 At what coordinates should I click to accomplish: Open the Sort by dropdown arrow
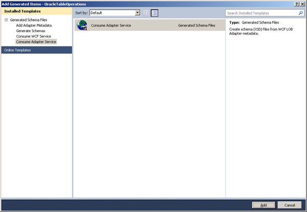[x=138, y=13]
